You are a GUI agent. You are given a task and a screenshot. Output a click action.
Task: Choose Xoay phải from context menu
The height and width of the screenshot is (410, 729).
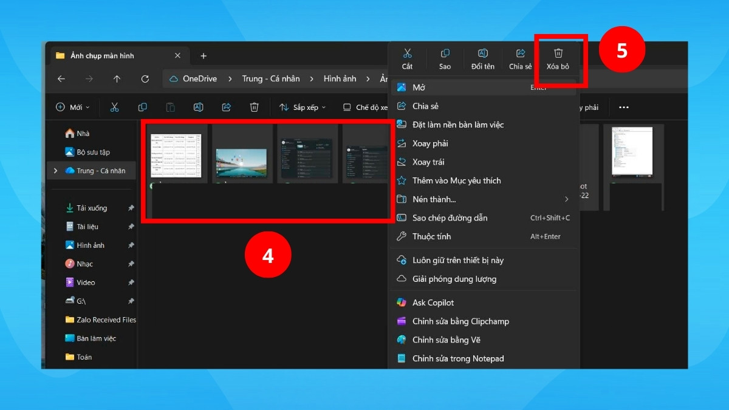click(x=430, y=143)
